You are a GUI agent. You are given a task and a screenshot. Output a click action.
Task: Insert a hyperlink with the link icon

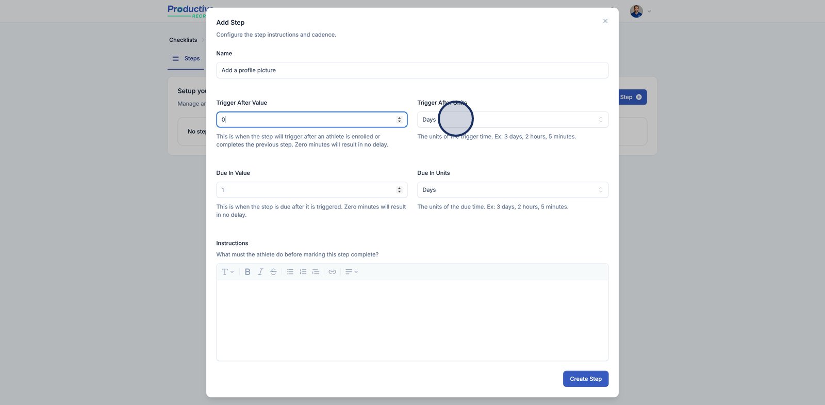click(332, 272)
